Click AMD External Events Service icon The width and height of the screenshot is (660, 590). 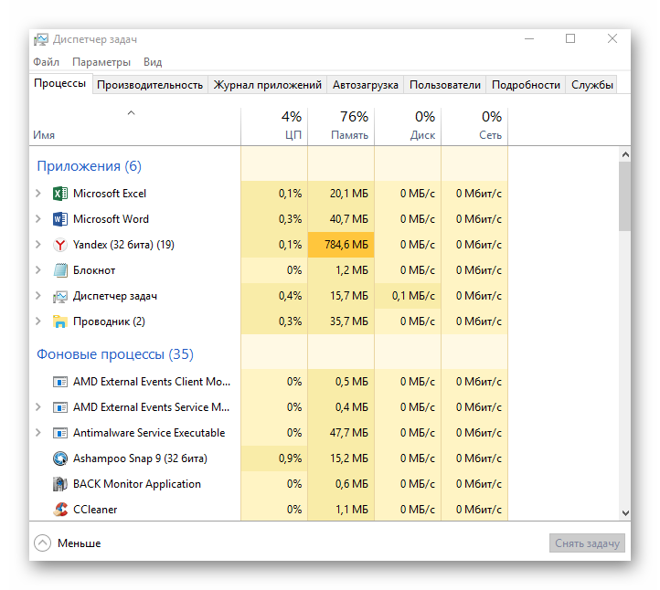[59, 407]
